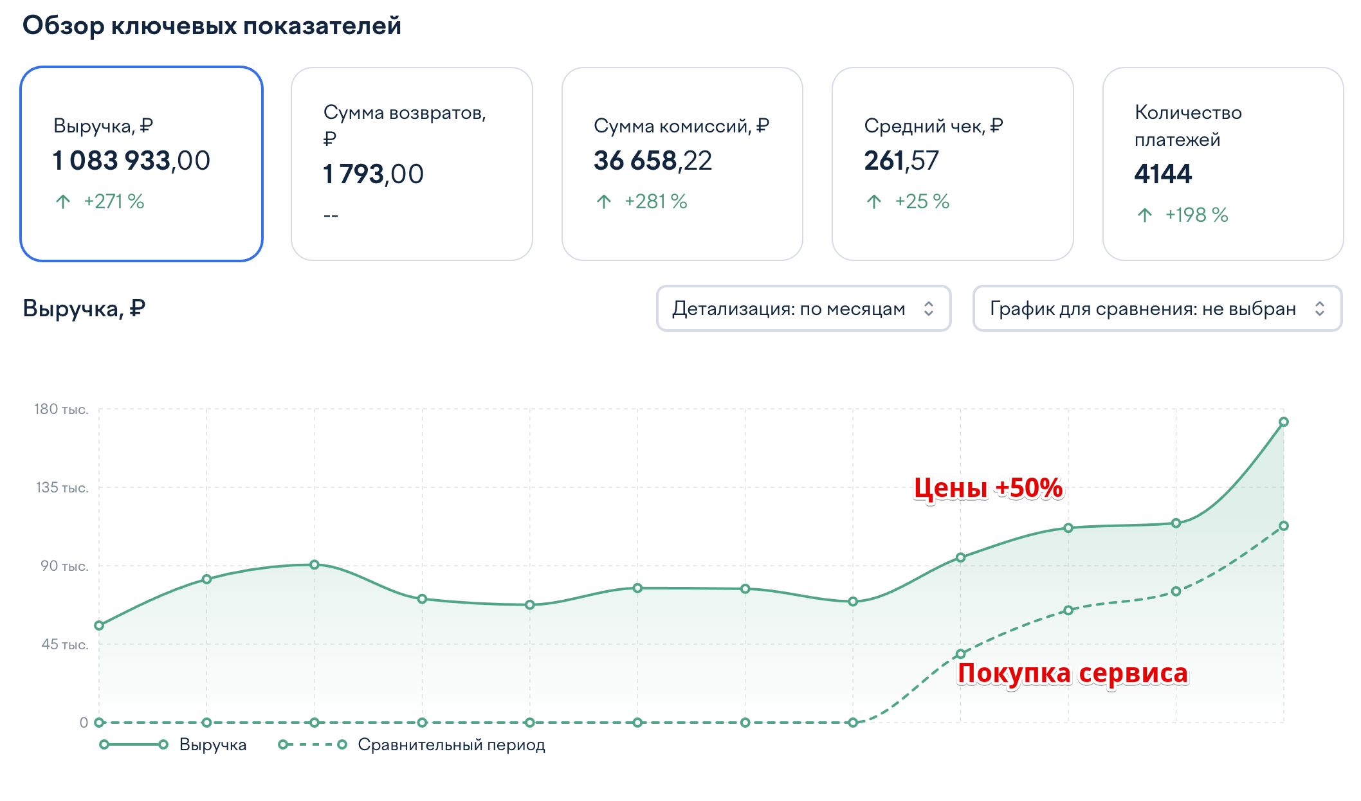Viewport: 1361px width, 801px height.
Task: Click the first revenue data point on chart
Action: pyautogui.click(x=99, y=625)
